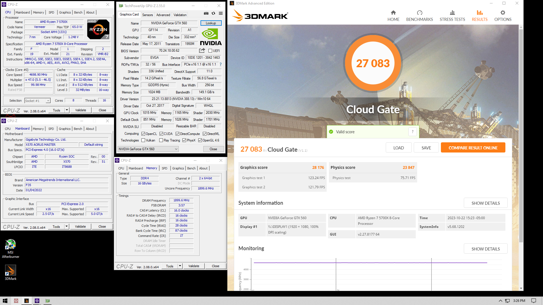Open RESULTS in 3DMark
The image size is (543, 305).
tap(480, 16)
